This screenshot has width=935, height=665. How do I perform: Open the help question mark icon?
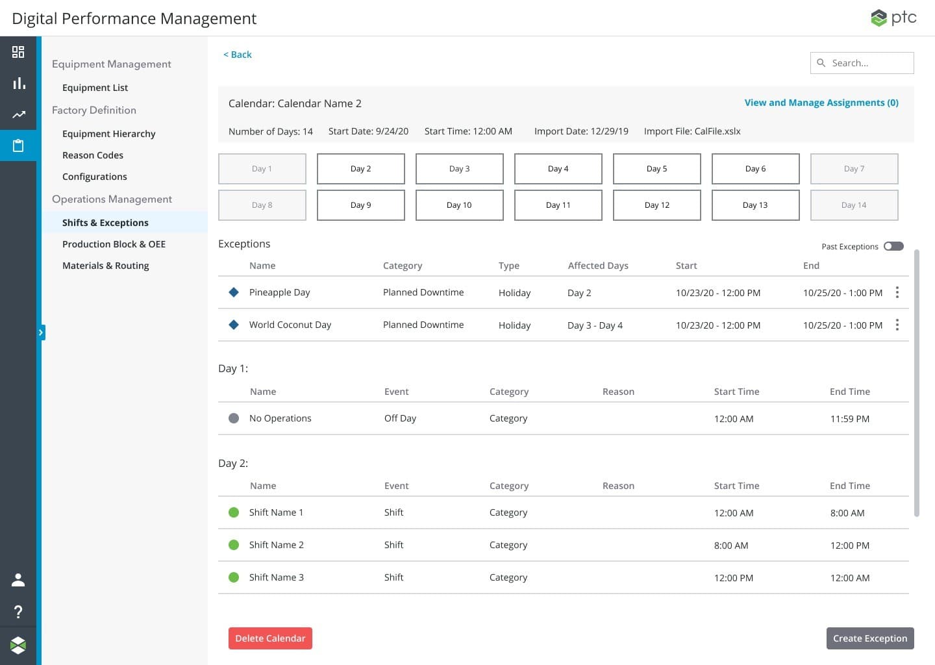pyautogui.click(x=18, y=612)
